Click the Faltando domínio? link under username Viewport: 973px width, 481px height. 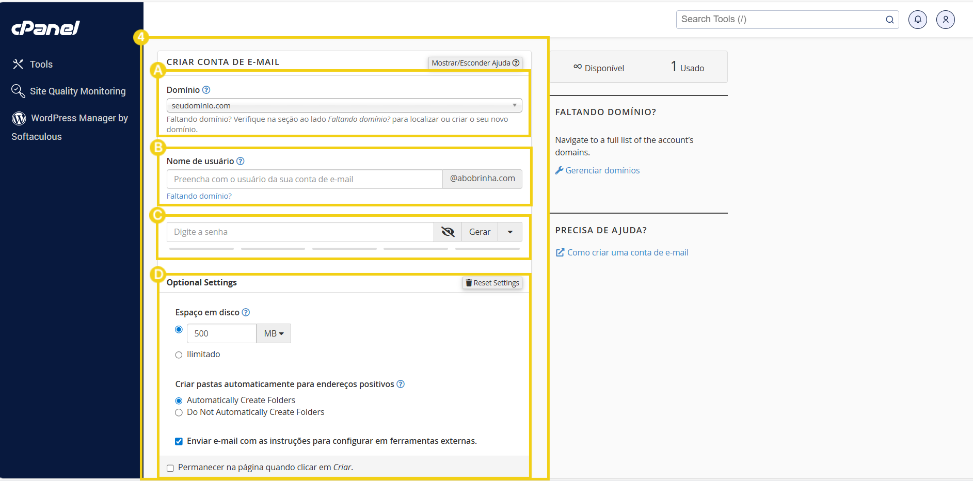(x=199, y=196)
